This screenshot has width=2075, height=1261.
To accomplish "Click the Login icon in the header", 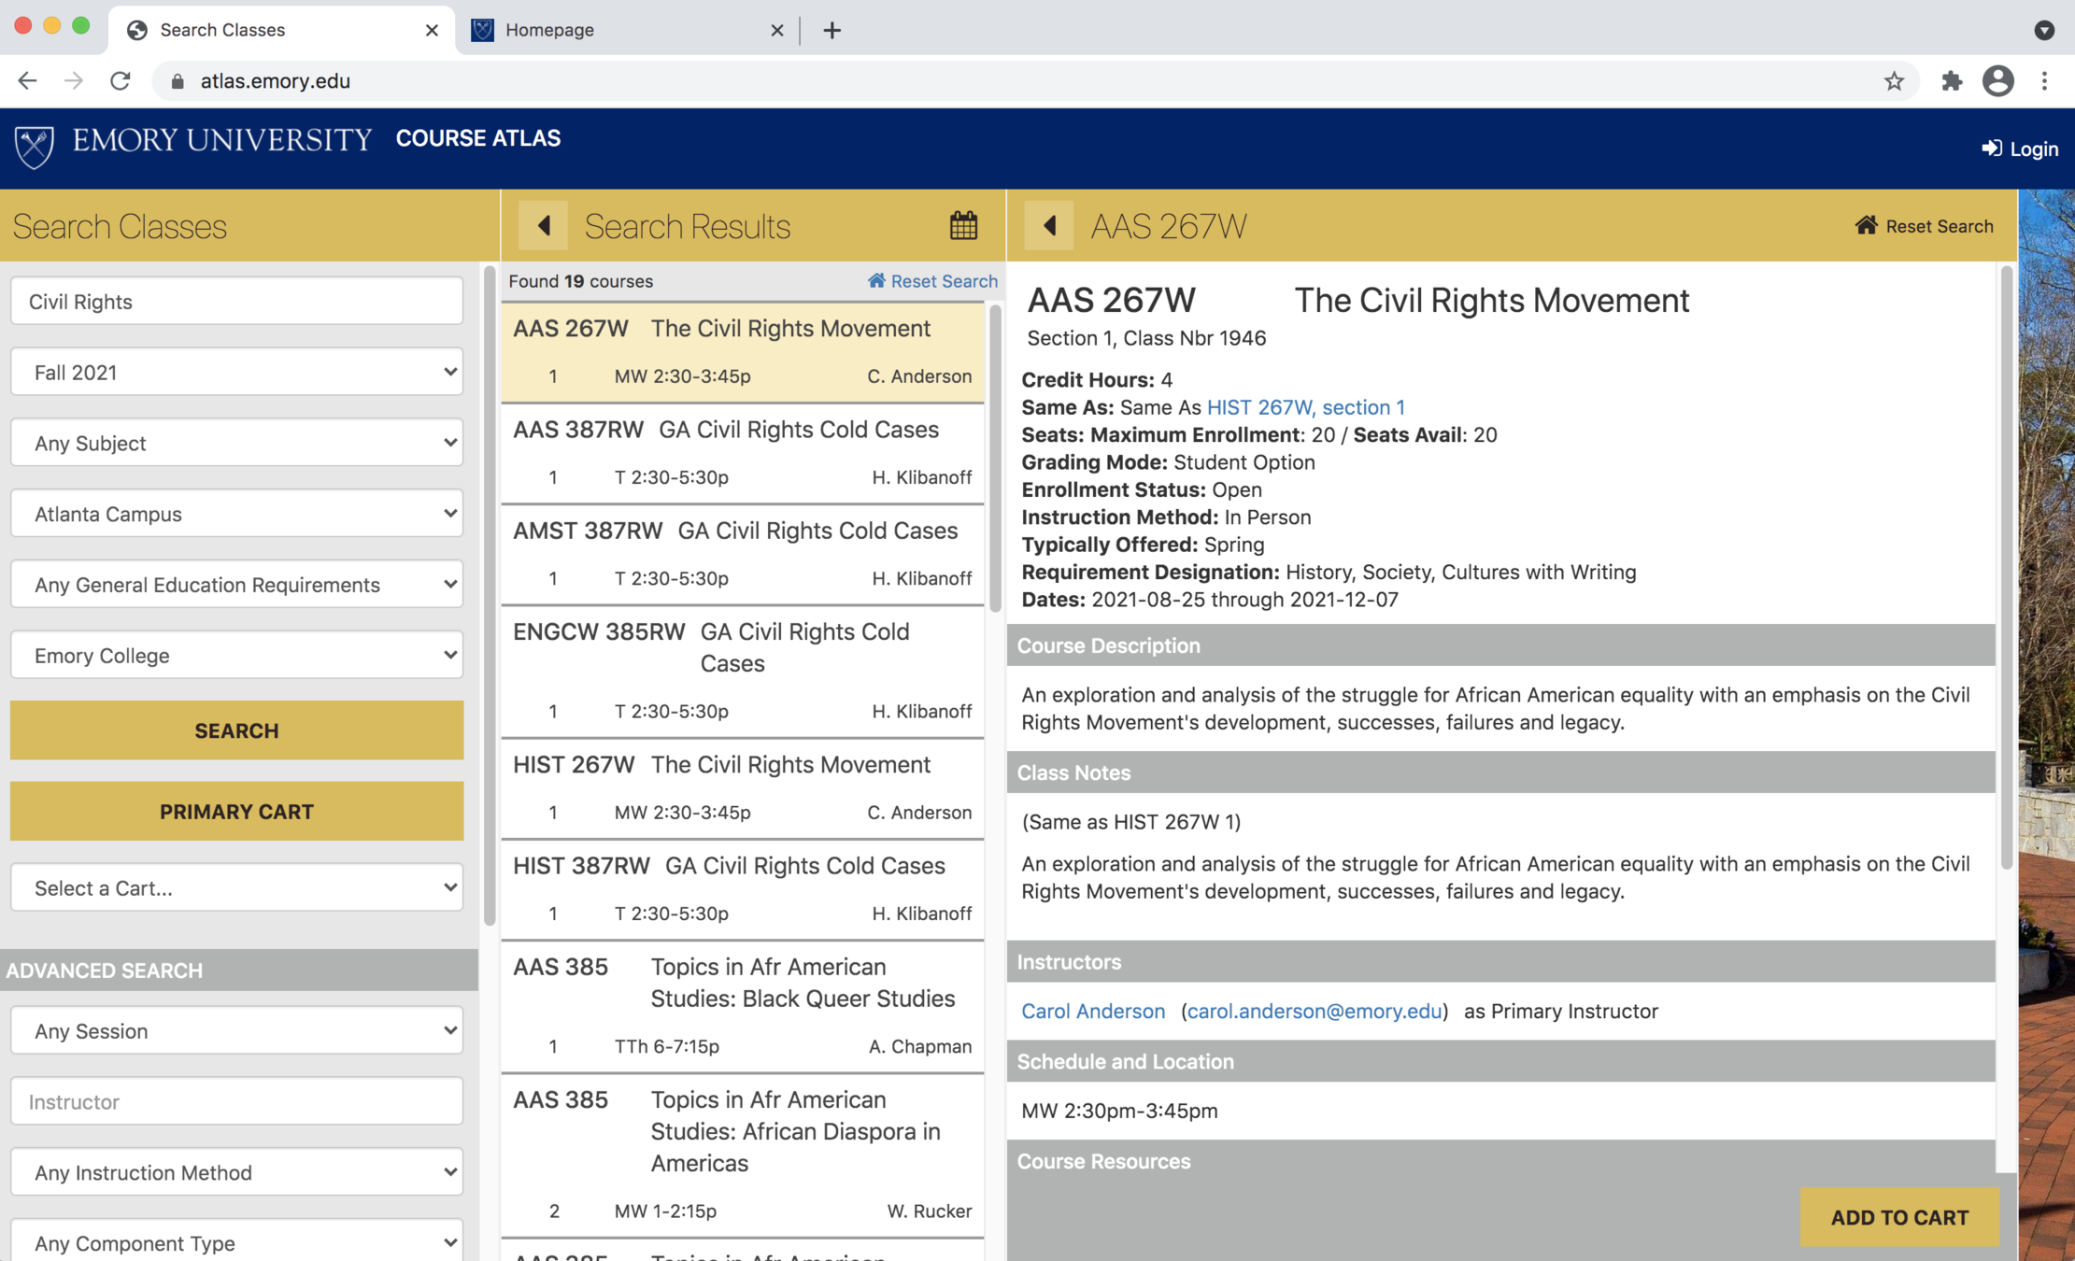I will click(x=1991, y=149).
